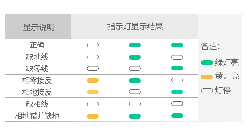Click the middle green light in the 正确 row

(135, 45)
